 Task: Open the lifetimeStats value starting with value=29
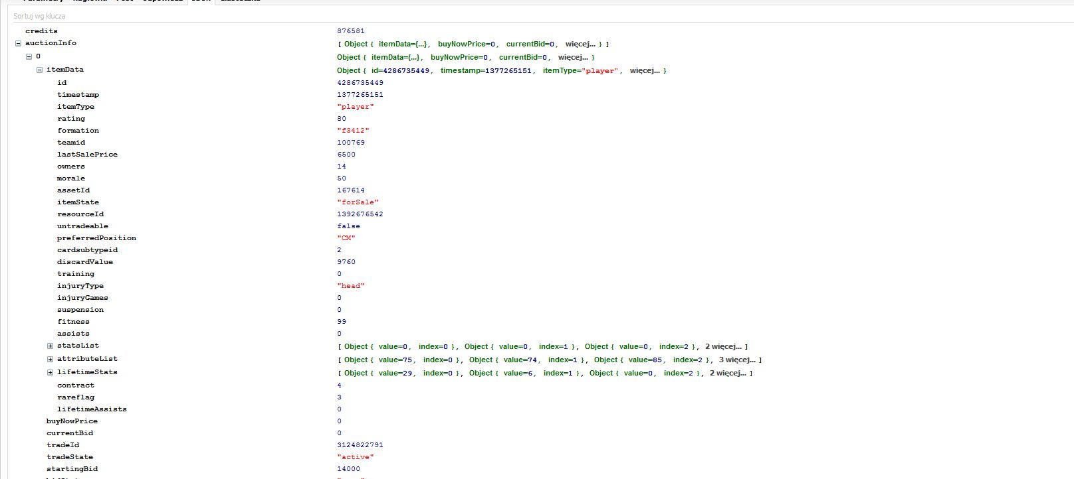[x=544, y=373]
